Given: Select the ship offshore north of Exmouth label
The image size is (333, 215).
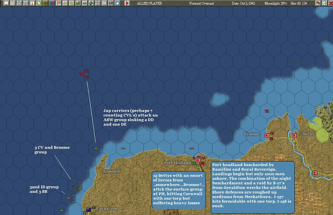Looking at the screenshot, I should coord(123,148).
